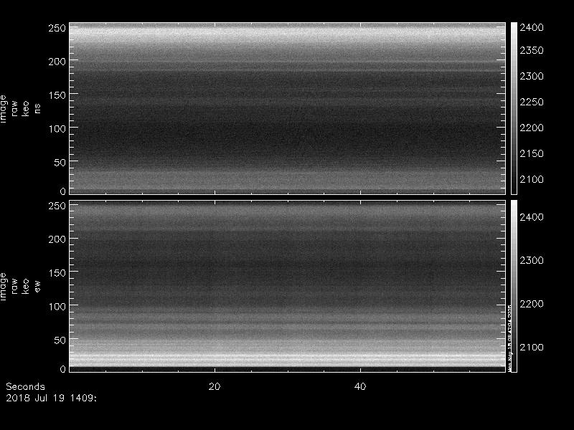This screenshot has width=574, height=430.
Task: Click the 'image raw keo ew' axis label
Action: click(20, 287)
